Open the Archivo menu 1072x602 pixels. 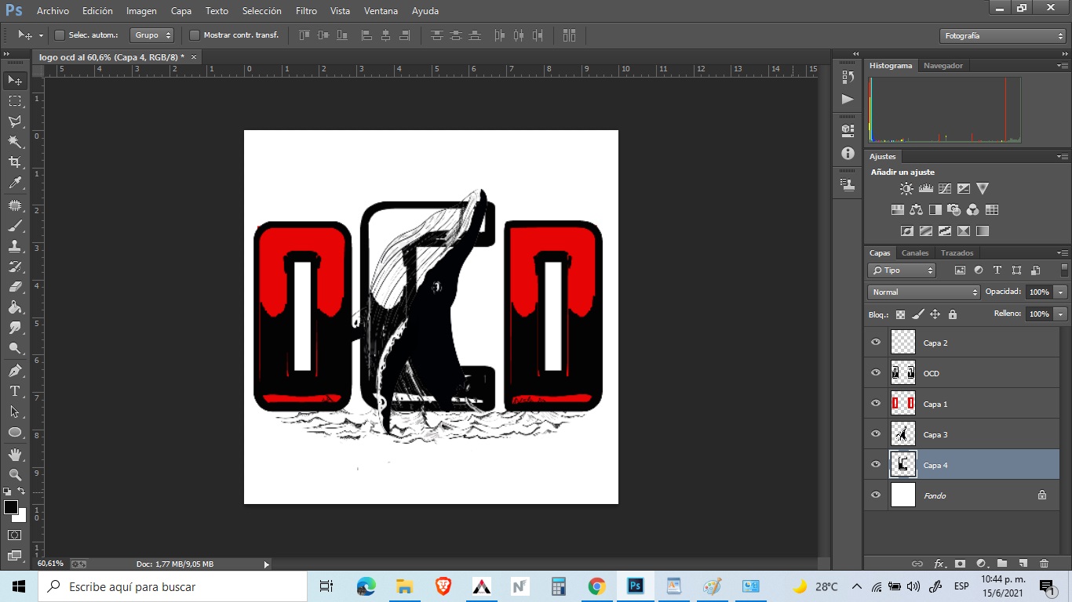pos(53,11)
